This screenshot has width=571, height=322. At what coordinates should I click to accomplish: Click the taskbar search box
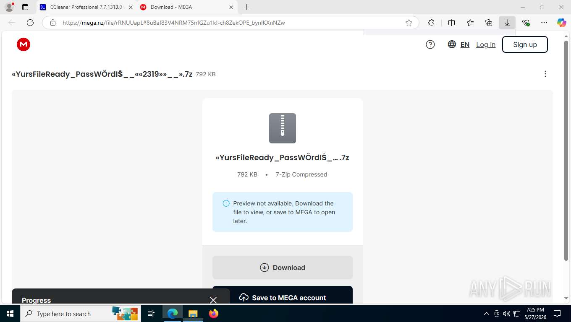click(81, 314)
